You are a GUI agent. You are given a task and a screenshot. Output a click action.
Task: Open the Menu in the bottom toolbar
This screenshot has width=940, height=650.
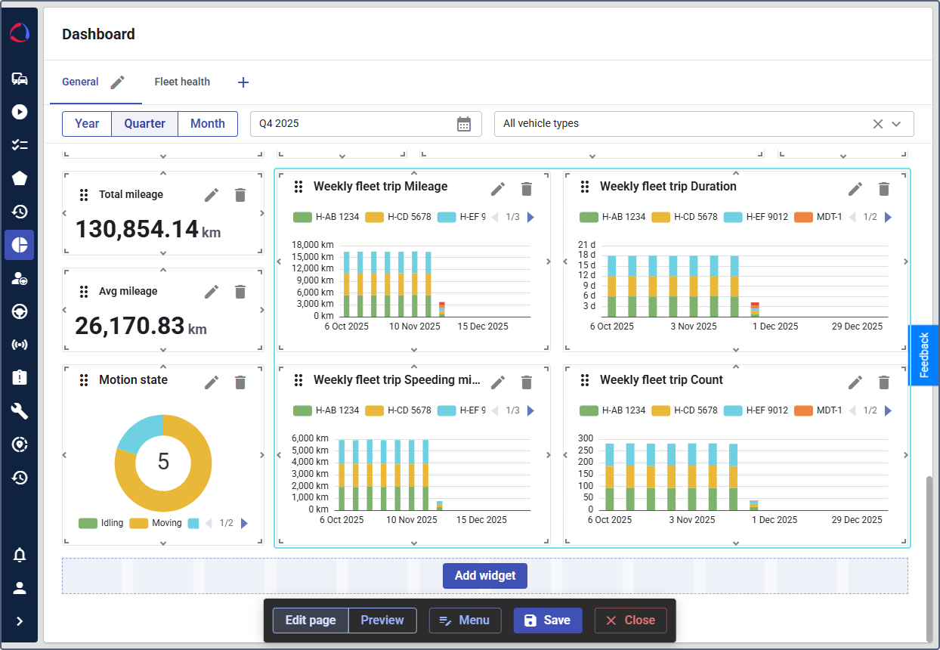[x=465, y=621]
